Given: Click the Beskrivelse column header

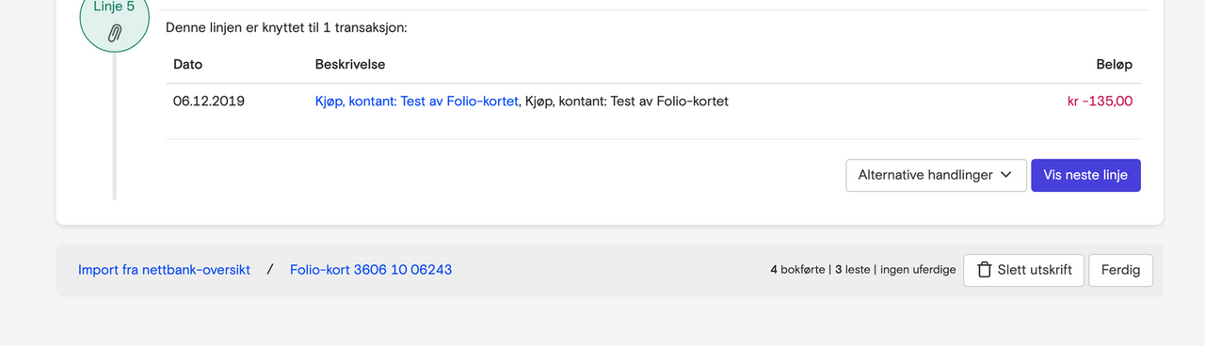Looking at the screenshot, I should click(x=350, y=65).
